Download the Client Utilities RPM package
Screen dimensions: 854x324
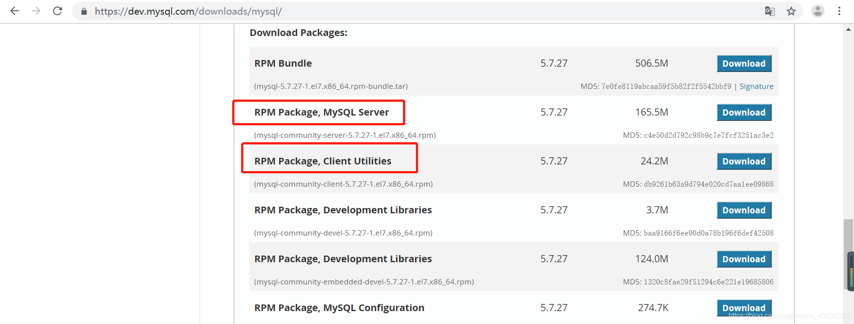(744, 161)
